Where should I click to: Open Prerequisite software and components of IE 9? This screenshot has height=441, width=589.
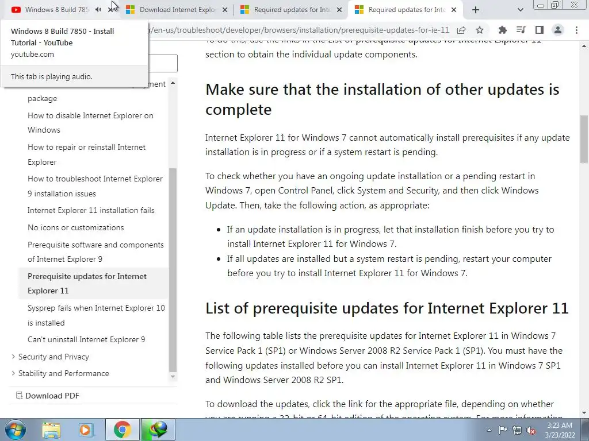pos(95,252)
